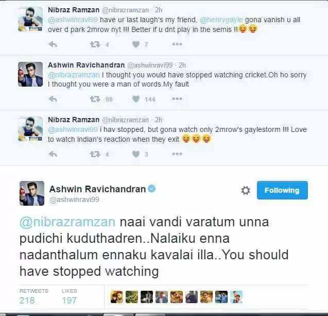
Task: Open more options on gaylestorm tweet
Action: [177, 154]
